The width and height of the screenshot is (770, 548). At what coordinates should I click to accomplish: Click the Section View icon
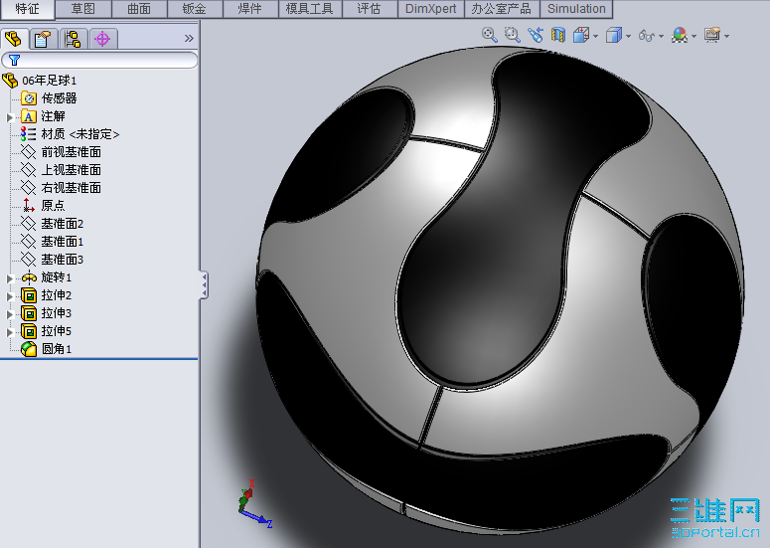(x=558, y=35)
